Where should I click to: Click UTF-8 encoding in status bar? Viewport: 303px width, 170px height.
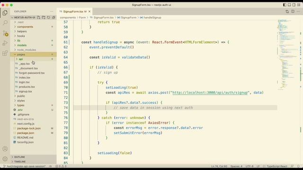click(250, 166)
